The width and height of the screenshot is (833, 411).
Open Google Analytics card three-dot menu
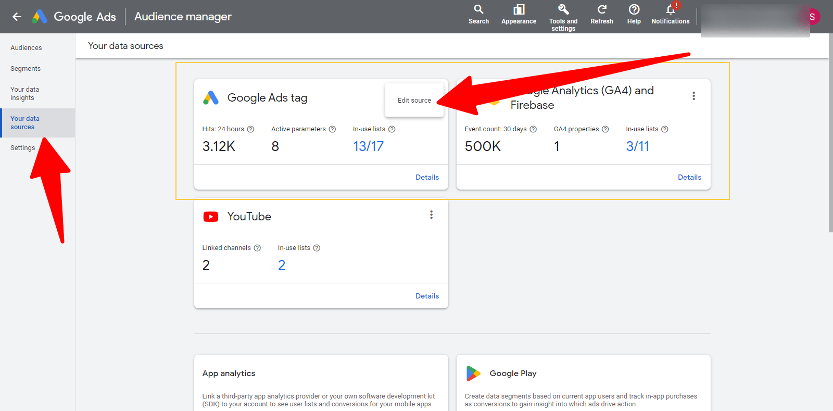tap(693, 96)
